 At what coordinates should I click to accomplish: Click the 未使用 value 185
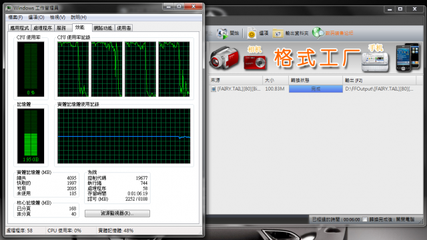pyautogui.click(x=73, y=193)
